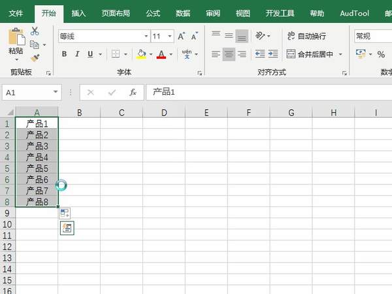Select the Format Painter brush icon
Screen dimensions: 392x294
(35, 57)
